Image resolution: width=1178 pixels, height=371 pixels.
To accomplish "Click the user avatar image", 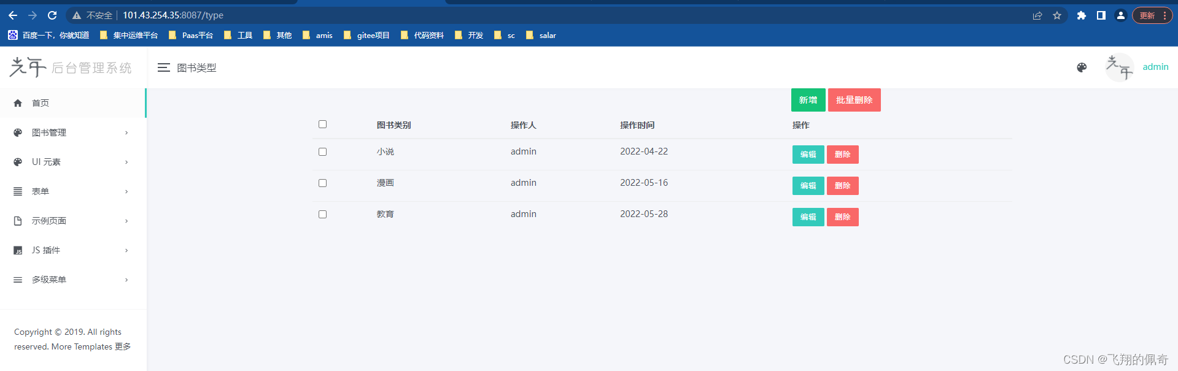I will coord(1119,67).
